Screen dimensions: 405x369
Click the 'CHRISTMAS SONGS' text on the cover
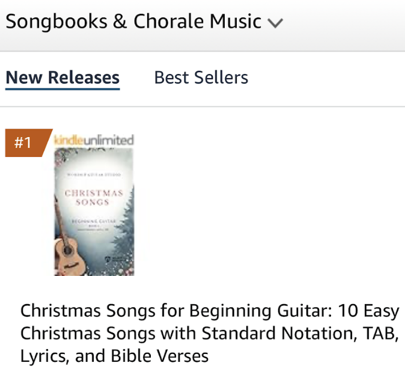tap(94, 197)
